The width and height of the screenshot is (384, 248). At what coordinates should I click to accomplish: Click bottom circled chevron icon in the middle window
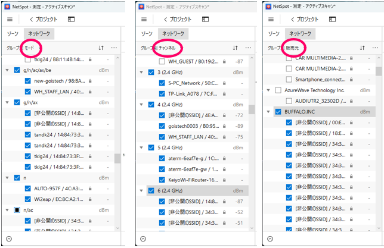[143, 239]
